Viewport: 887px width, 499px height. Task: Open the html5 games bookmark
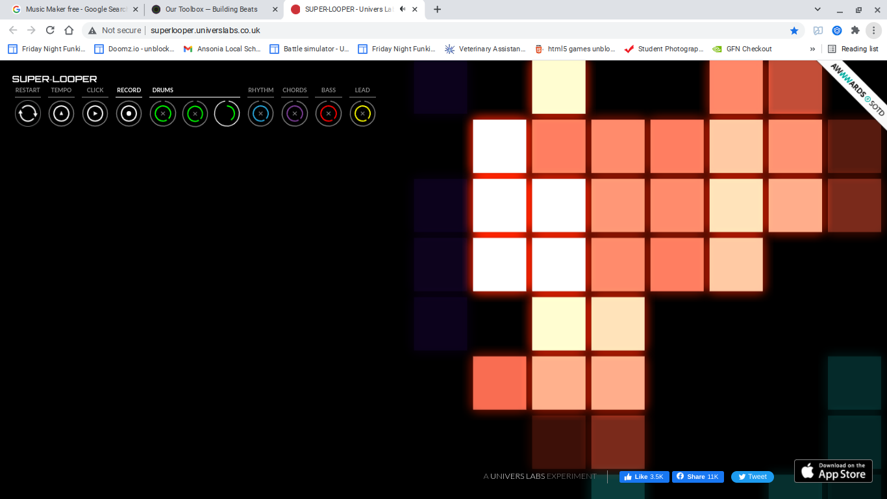(x=575, y=49)
